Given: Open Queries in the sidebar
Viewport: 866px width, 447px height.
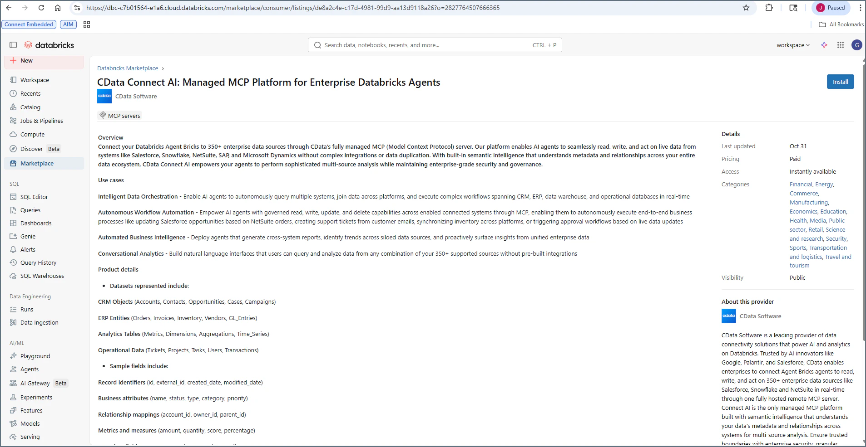Looking at the screenshot, I should [44, 210].
